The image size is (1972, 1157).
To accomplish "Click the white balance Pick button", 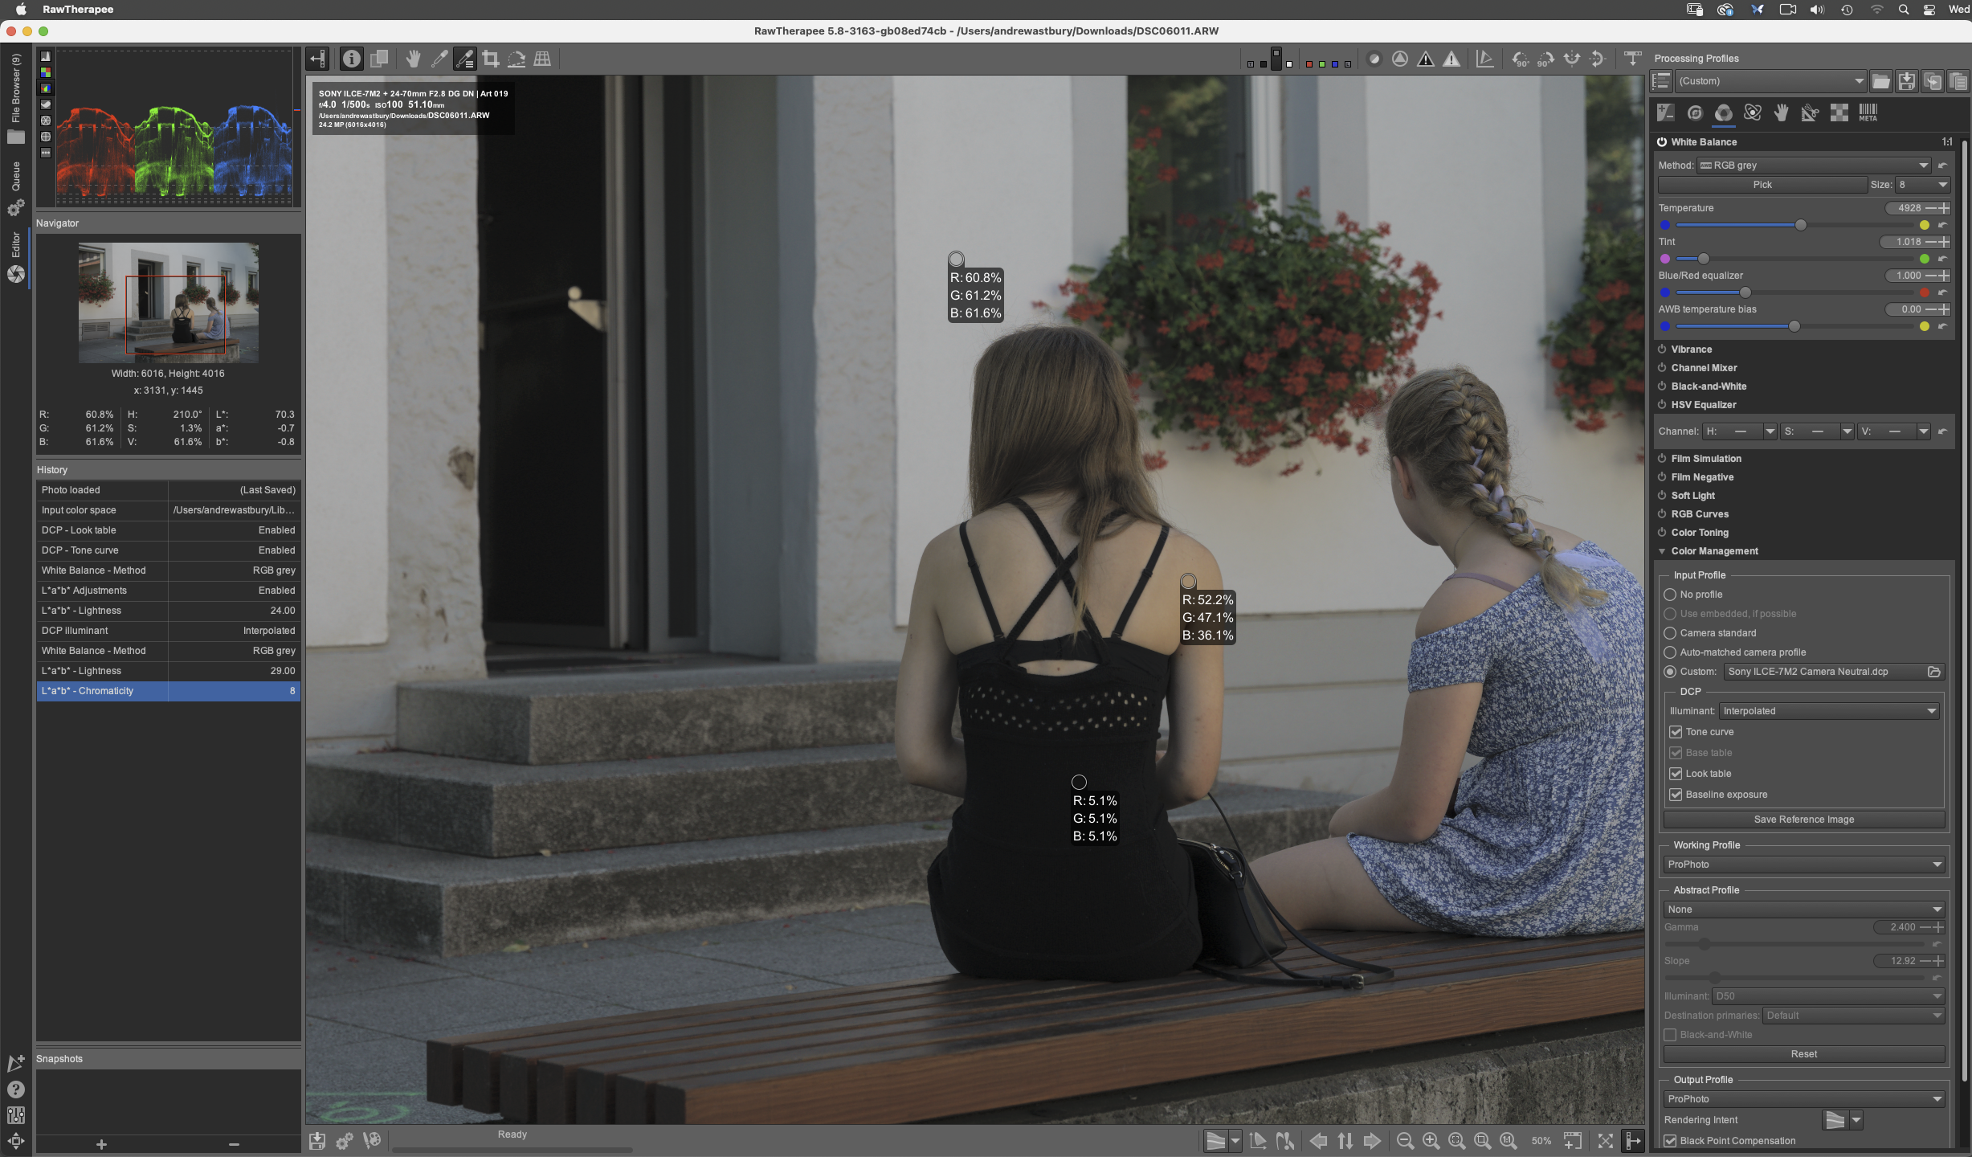I will point(1762,185).
